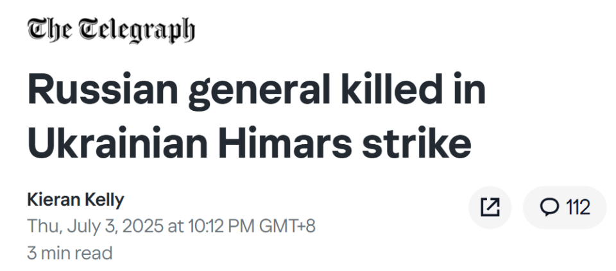Screen dimensions: 616x271
Task: Click the year 2025 in timestamp
Action: [143, 226]
